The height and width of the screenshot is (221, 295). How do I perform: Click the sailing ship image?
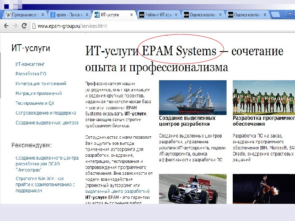click(x=193, y=97)
